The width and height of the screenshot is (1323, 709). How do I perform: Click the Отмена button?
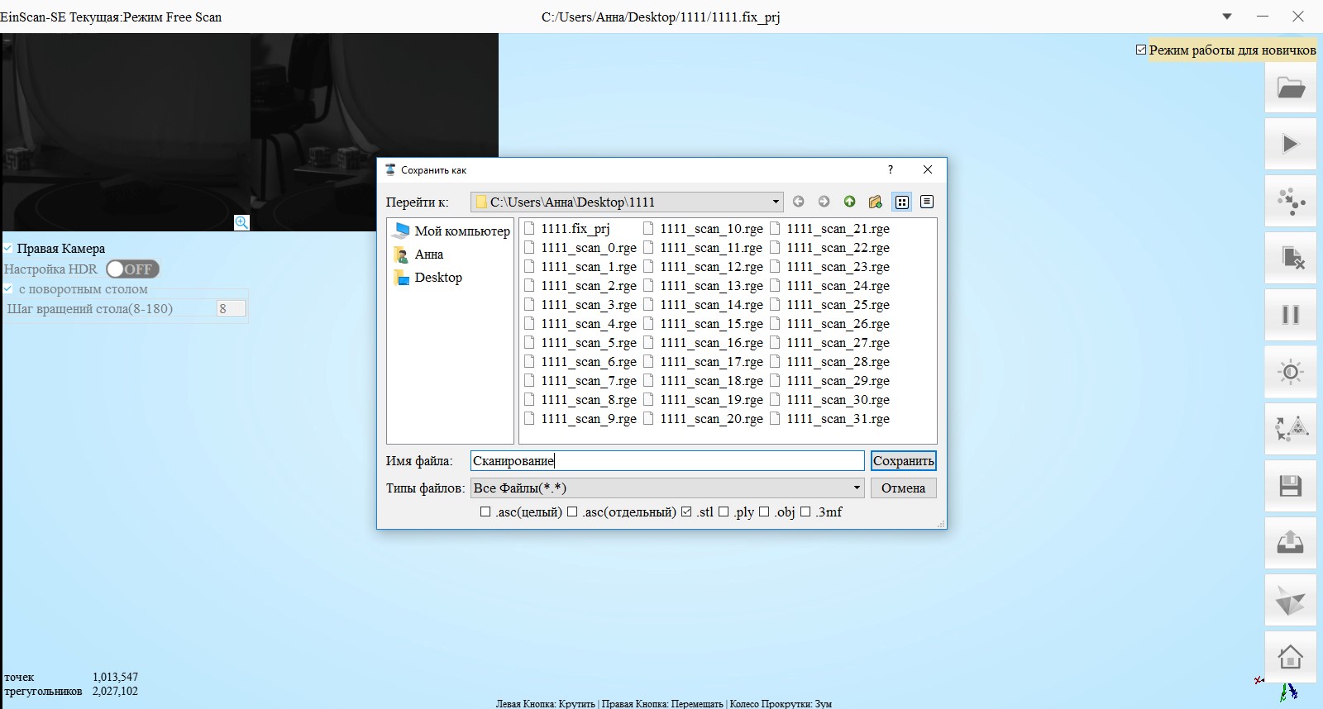pyautogui.click(x=903, y=488)
